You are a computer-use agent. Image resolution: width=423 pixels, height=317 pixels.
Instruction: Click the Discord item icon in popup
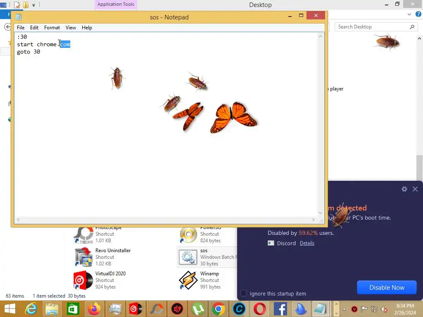(x=271, y=243)
